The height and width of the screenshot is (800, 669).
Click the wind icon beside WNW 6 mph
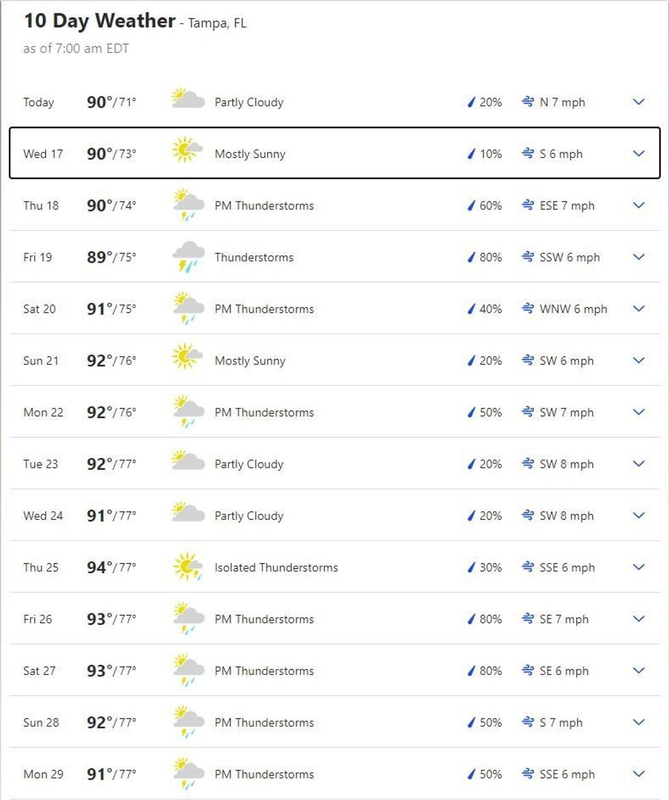[x=528, y=309]
